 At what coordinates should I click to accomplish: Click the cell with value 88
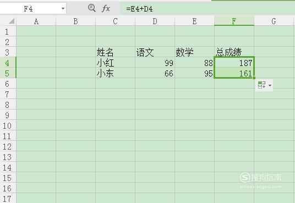click(194, 63)
